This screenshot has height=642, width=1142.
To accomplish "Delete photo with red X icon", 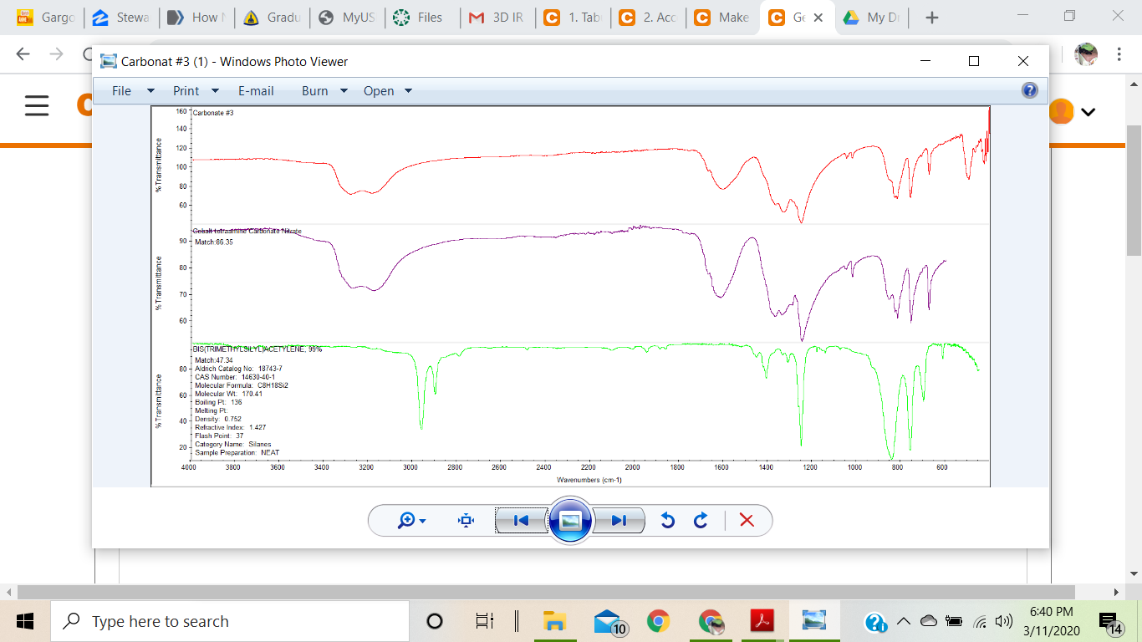I will coord(747,521).
